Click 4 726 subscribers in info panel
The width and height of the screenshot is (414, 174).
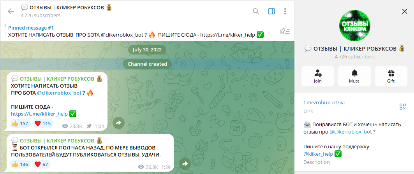(x=354, y=56)
